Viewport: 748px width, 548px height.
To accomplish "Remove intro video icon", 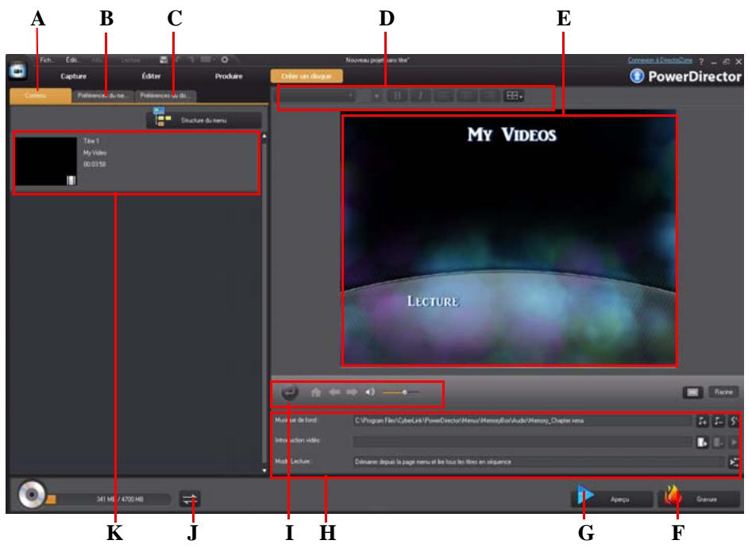I will click(718, 442).
